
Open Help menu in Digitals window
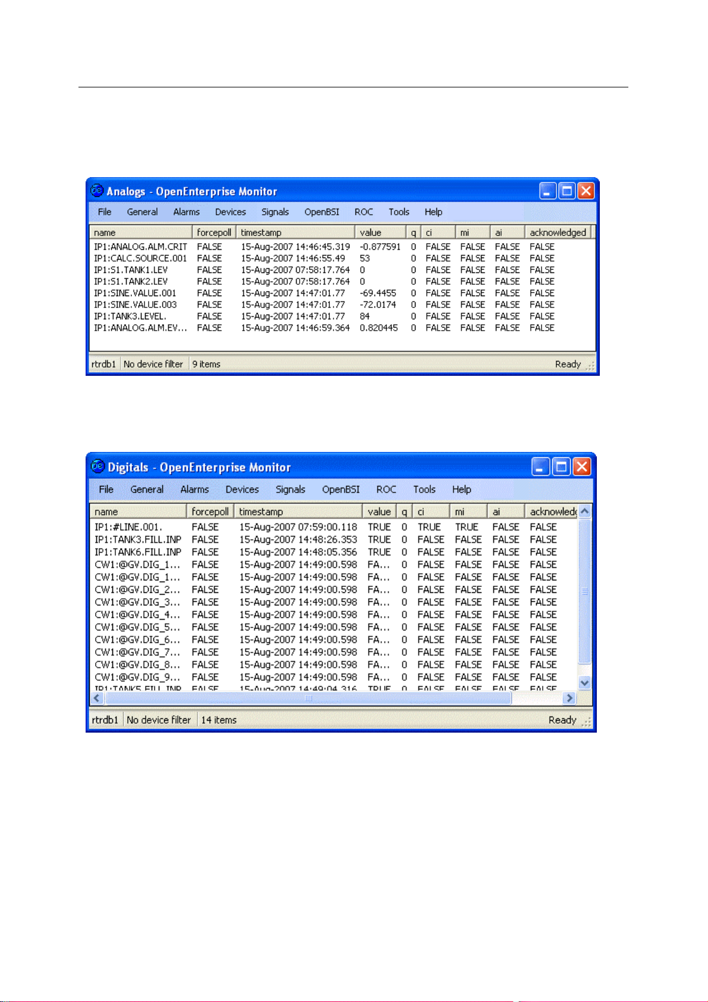pos(461,489)
